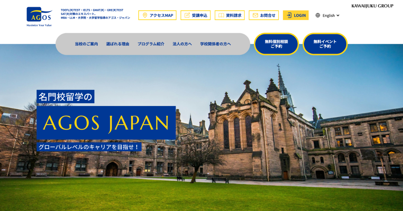Open the アクセスMAP button
The image size is (403, 211).
(157, 15)
